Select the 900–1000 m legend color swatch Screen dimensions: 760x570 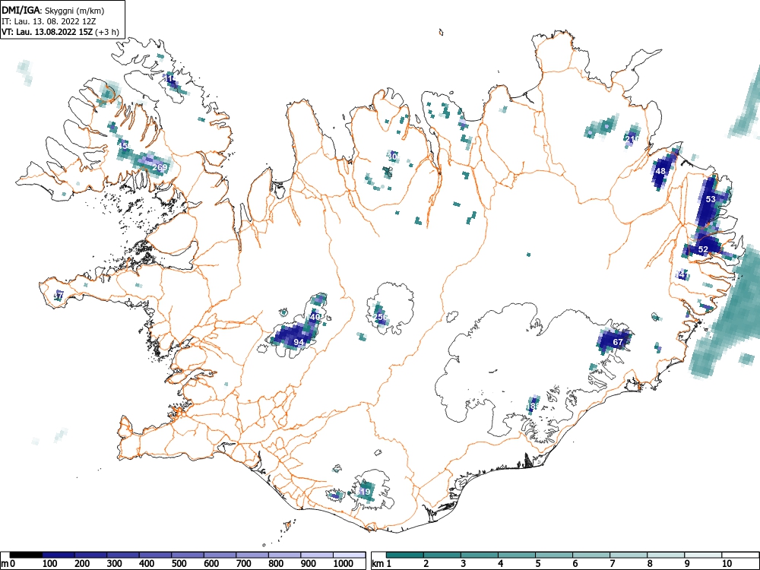317,555
